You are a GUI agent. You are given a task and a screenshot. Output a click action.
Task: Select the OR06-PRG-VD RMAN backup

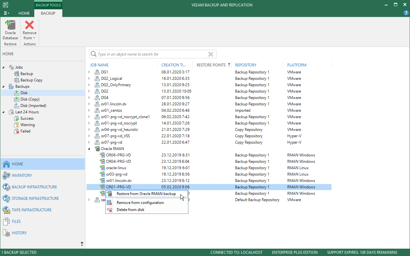[x=209, y=155]
